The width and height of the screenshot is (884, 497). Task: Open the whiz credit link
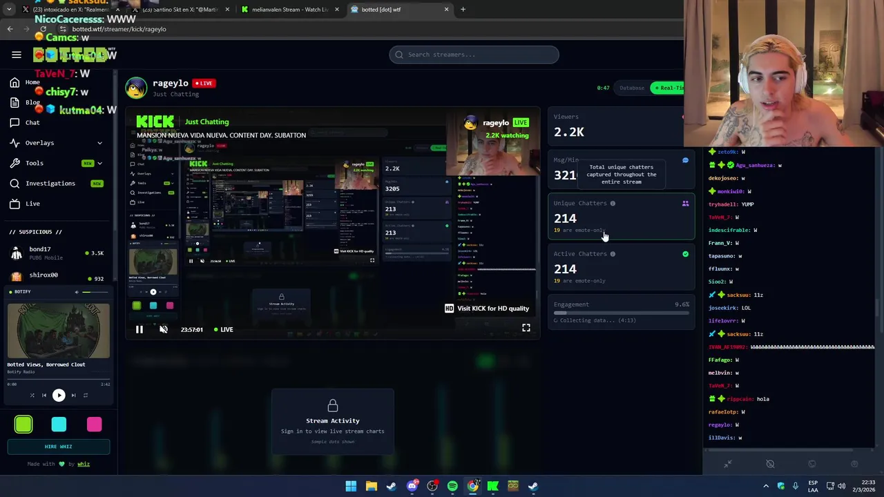(84, 464)
